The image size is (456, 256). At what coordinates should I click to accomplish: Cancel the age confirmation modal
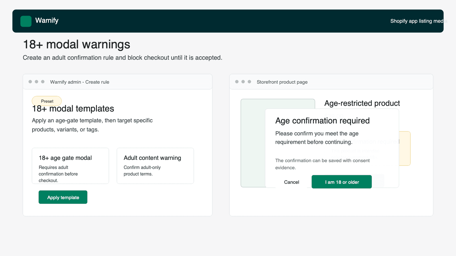292,182
